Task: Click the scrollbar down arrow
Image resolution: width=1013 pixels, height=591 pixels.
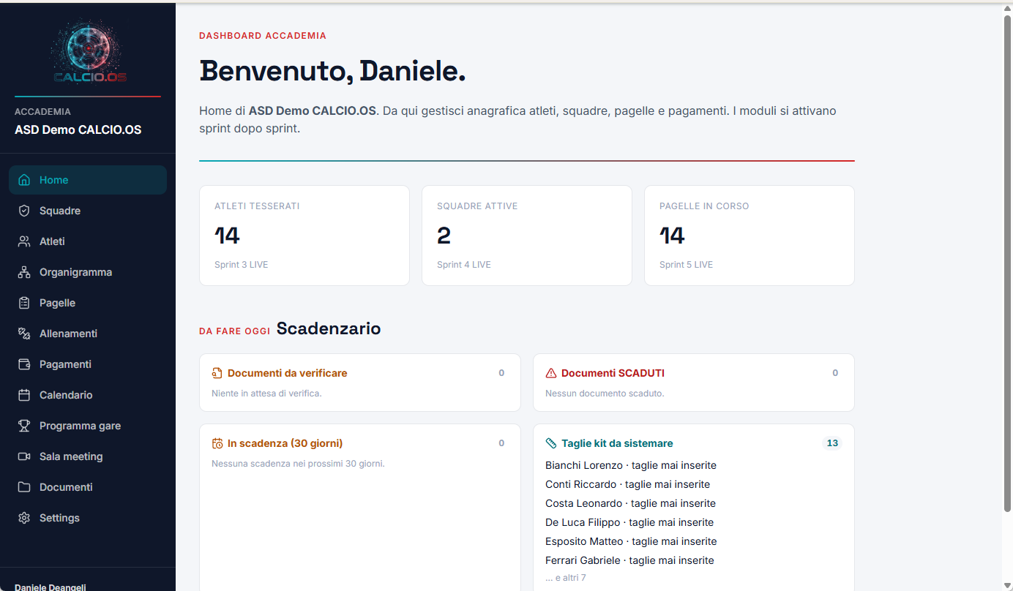Action: tap(1007, 585)
